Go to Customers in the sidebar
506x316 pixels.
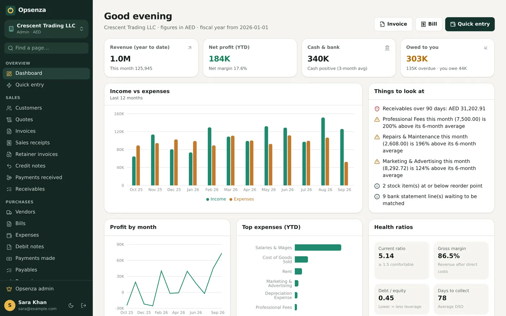click(46, 108)
